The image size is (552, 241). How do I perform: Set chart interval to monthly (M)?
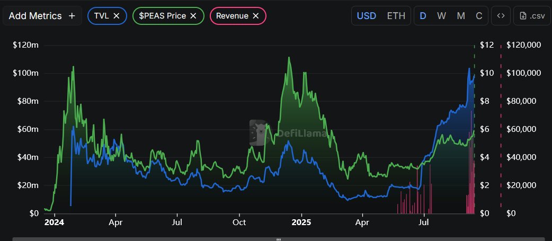461,16
